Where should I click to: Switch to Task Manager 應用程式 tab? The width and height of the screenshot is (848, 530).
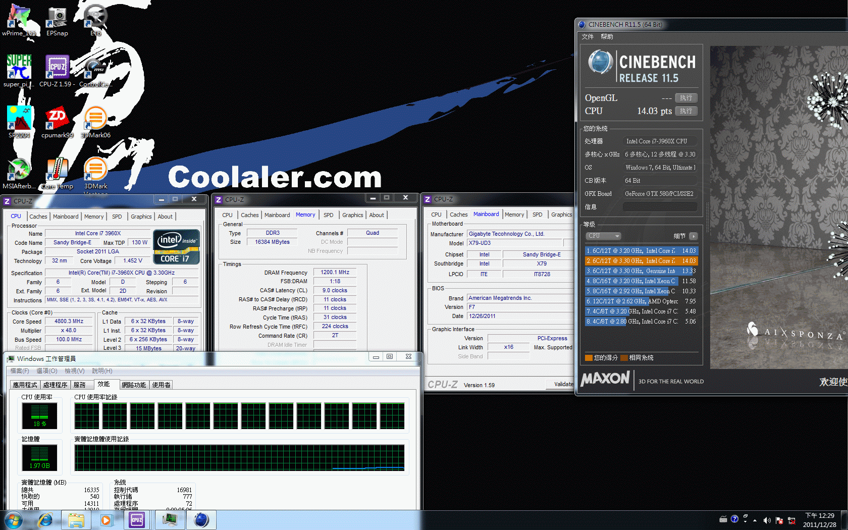(x=25, y=385)
